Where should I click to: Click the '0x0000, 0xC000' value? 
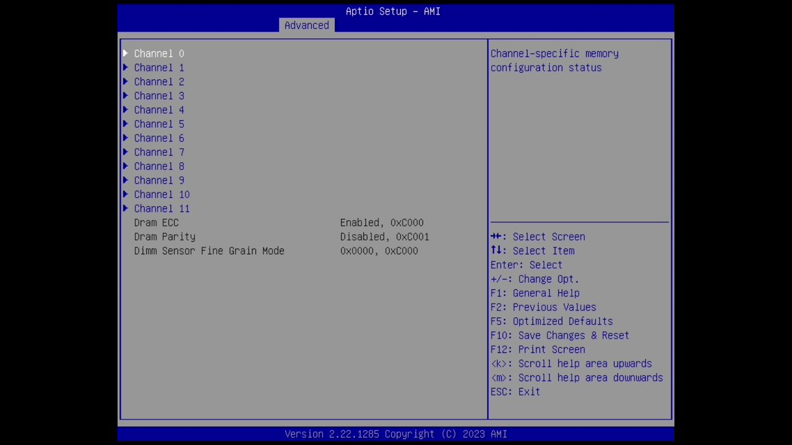[x=379, y=251]
